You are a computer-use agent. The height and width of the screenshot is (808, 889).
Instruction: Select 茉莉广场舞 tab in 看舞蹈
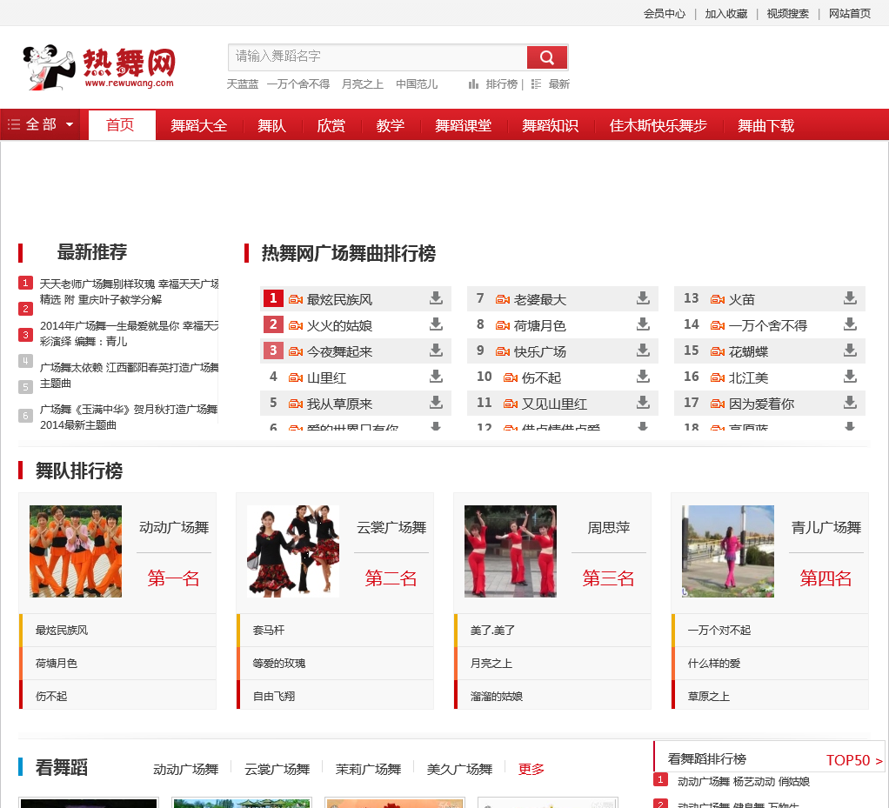click(x=368, y=770)
